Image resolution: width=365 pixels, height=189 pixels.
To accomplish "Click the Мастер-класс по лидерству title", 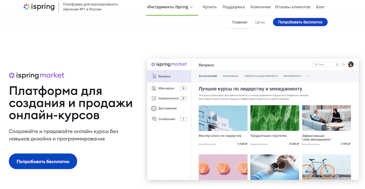I will pyautogui.click(x=220, y=136).
